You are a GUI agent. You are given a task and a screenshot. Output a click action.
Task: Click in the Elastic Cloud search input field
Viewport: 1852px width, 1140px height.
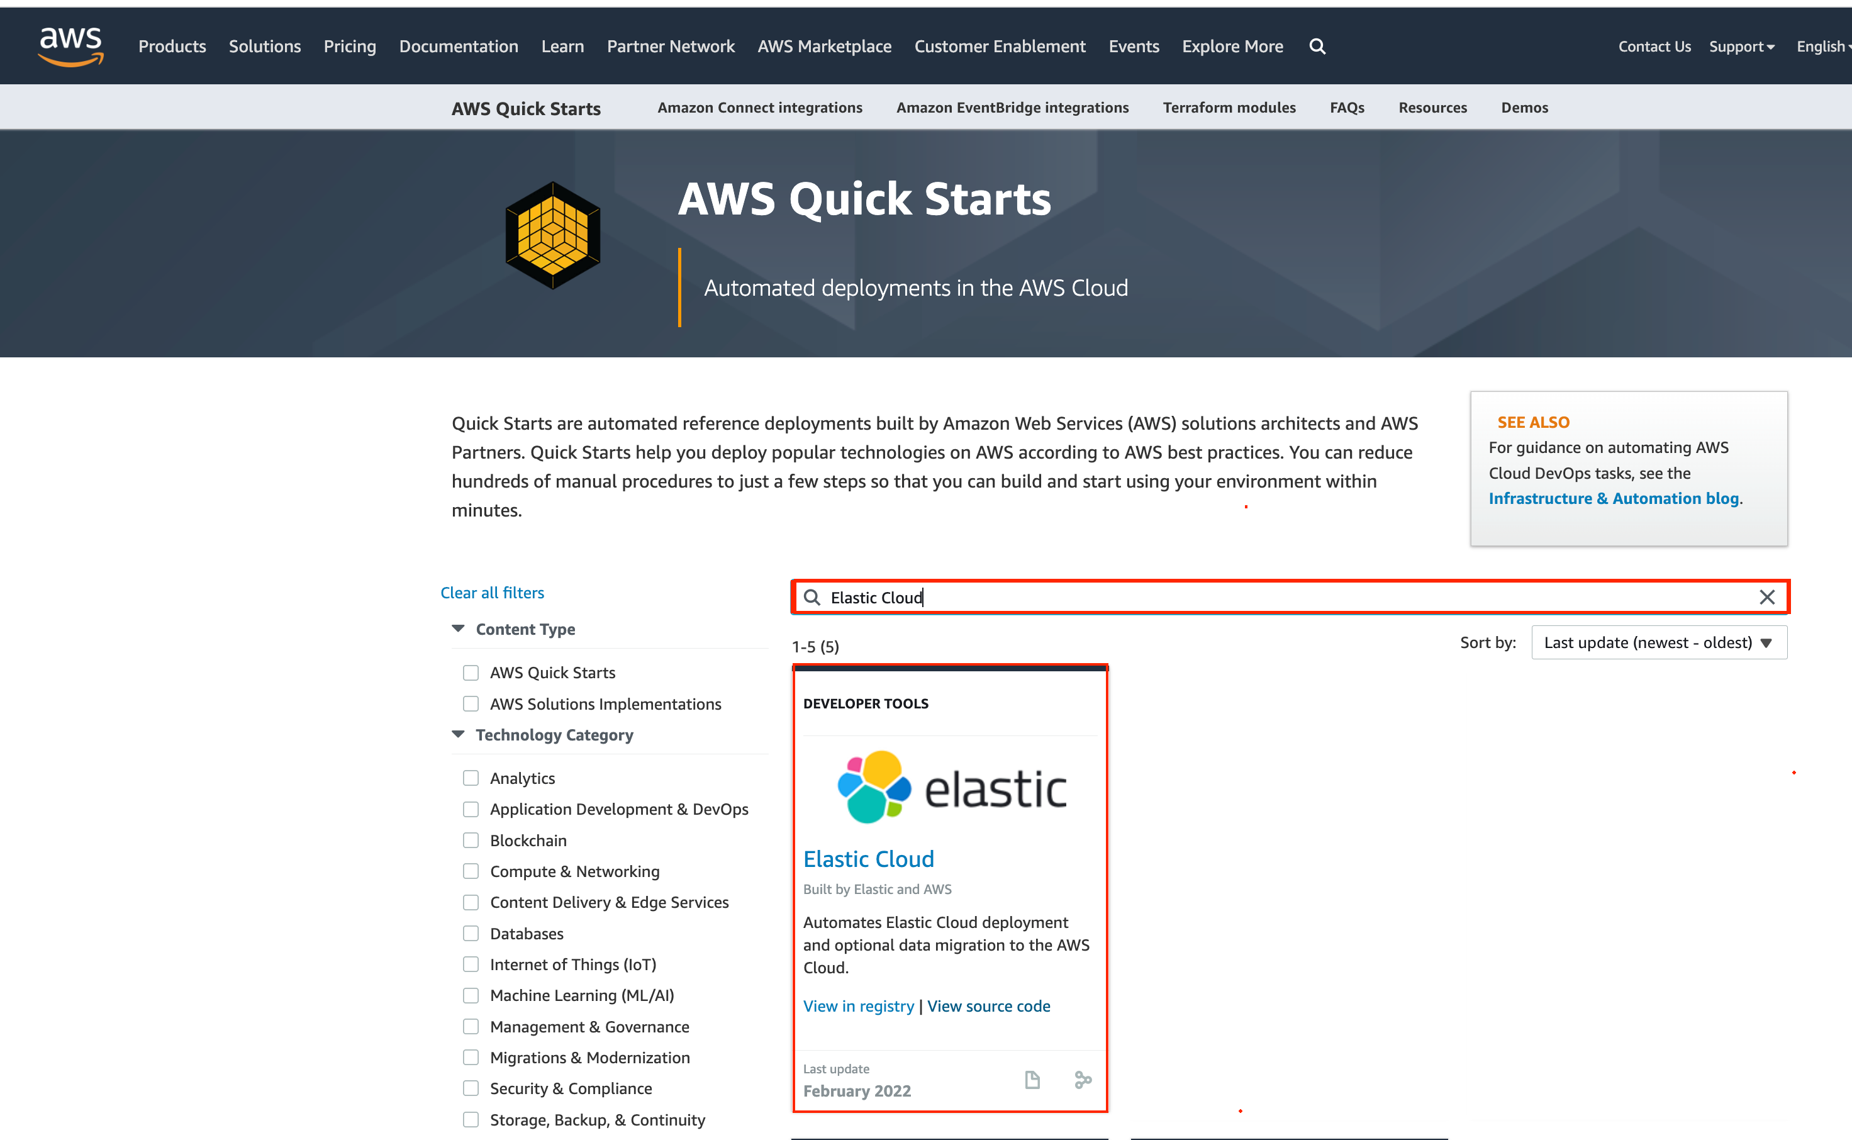click(1288, 596)
